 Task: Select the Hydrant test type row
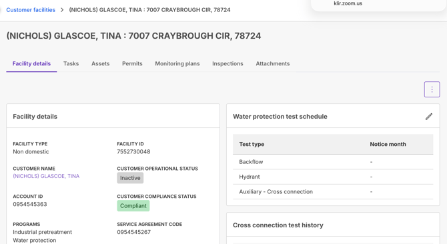pos(333,177)
